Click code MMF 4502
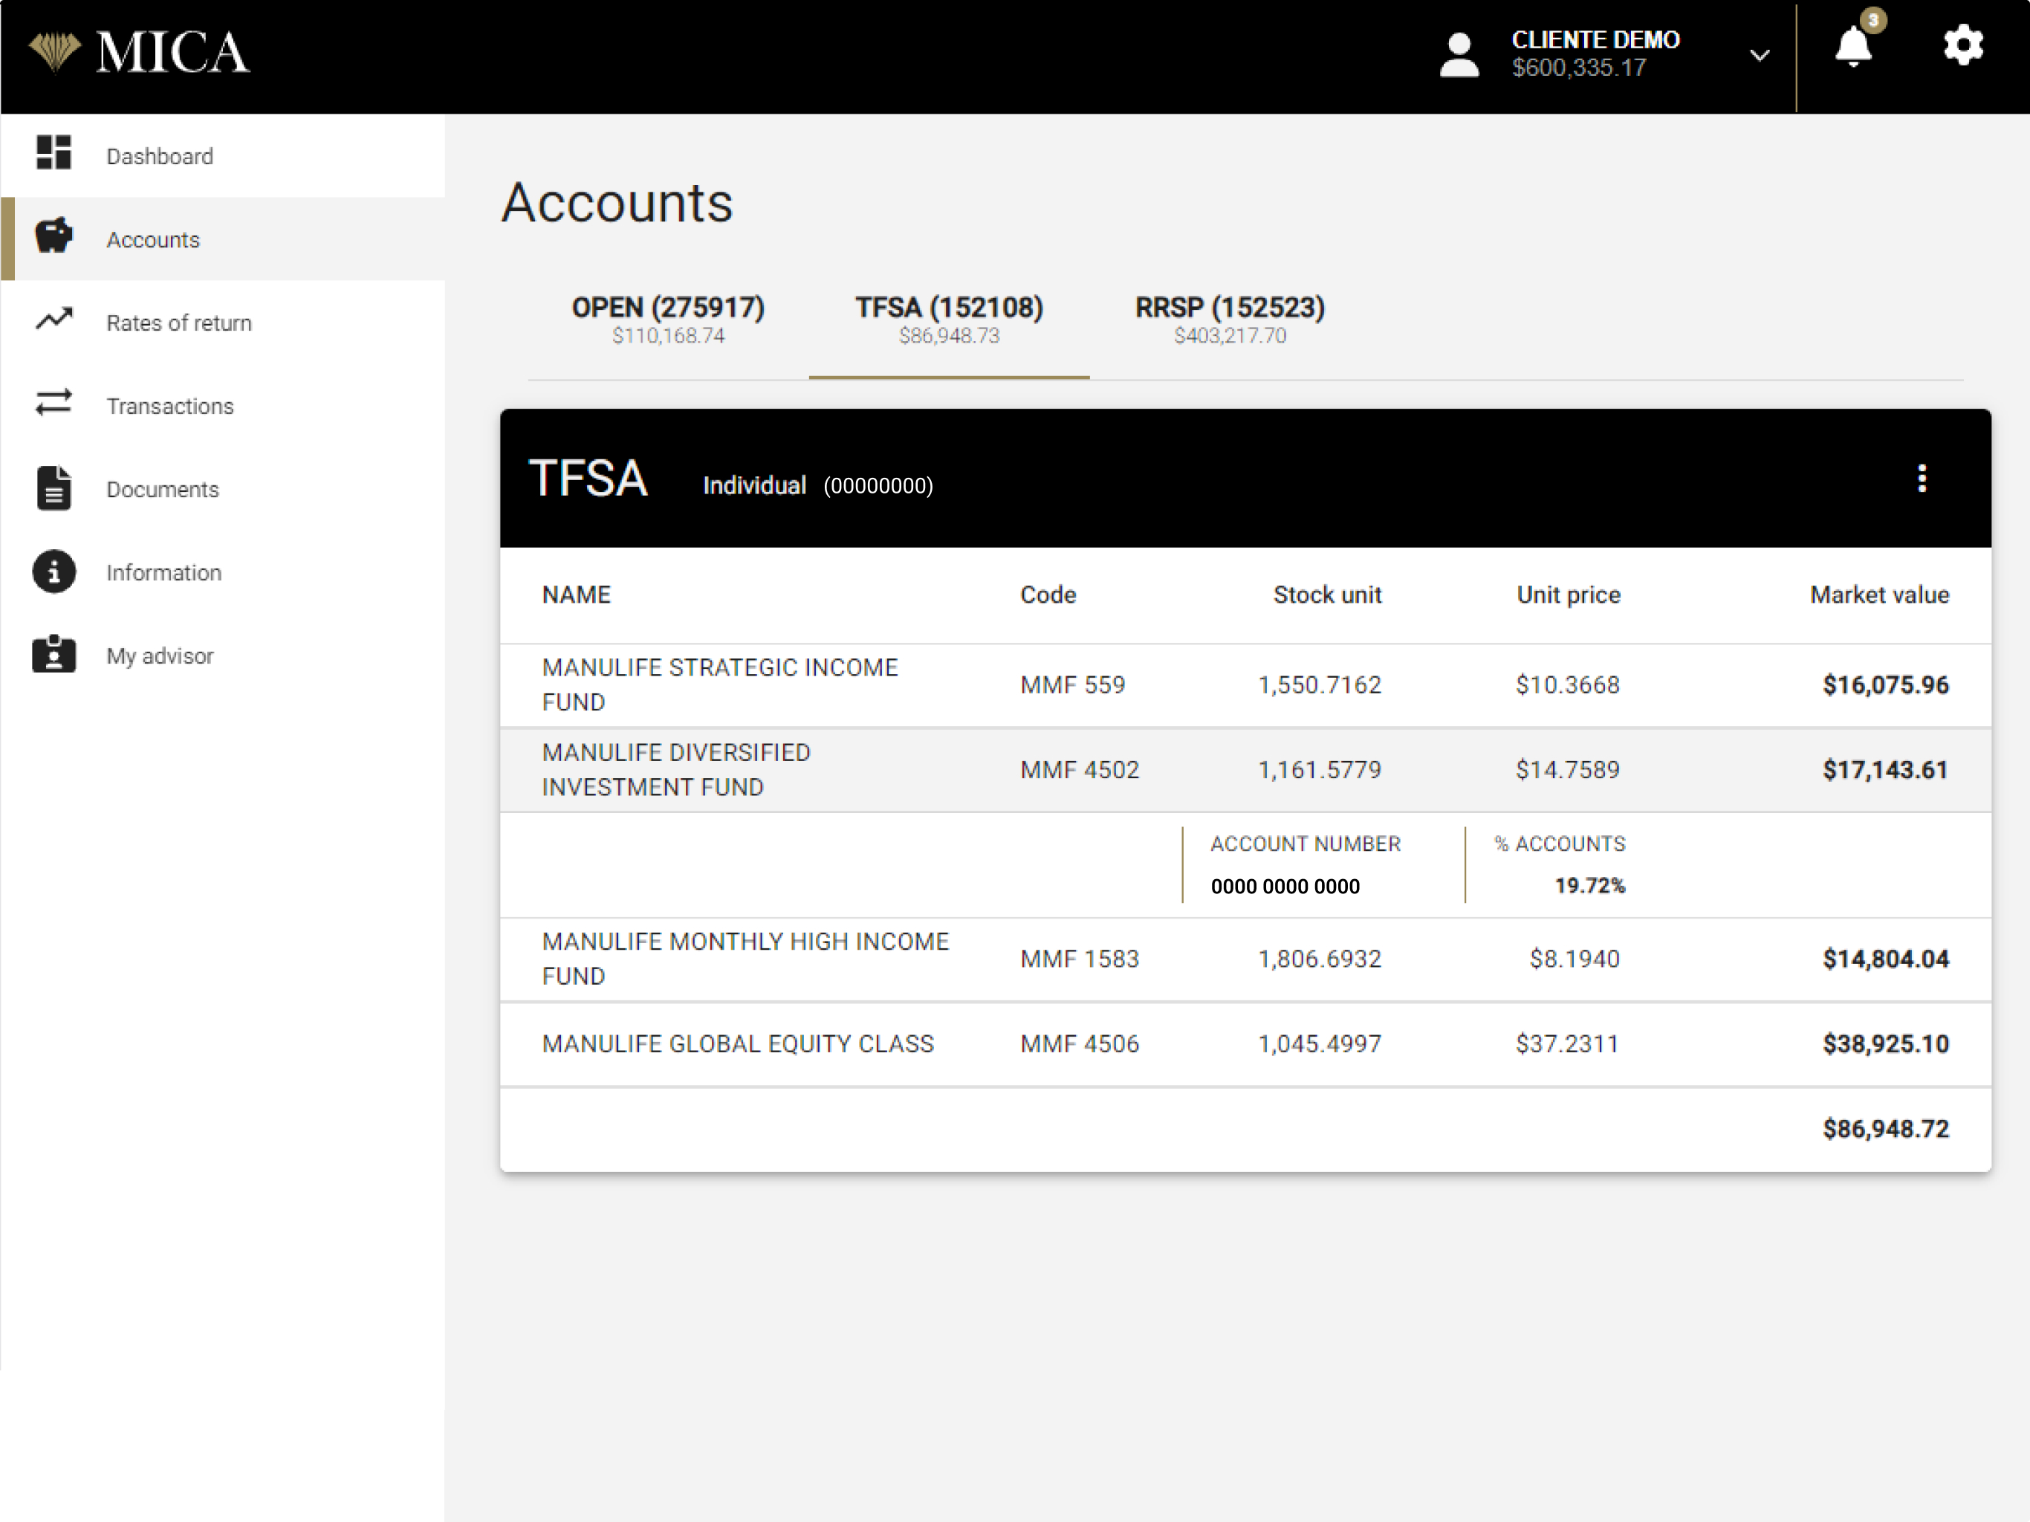 point(1079,769)
